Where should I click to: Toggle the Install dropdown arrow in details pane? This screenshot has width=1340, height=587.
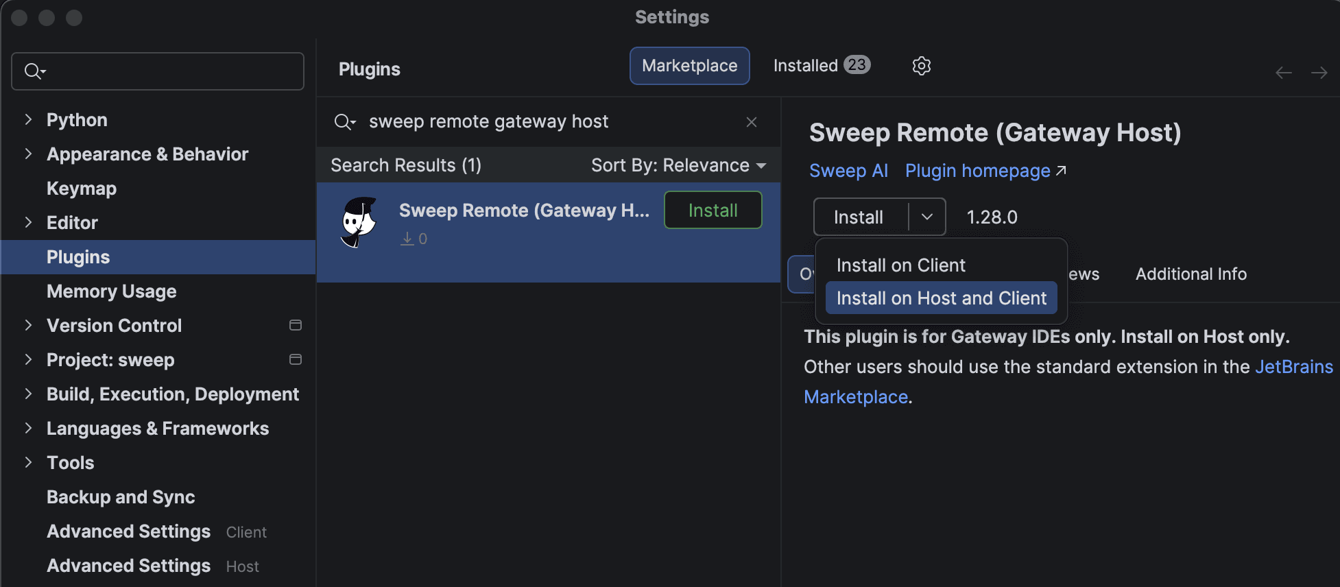(927, 217)
